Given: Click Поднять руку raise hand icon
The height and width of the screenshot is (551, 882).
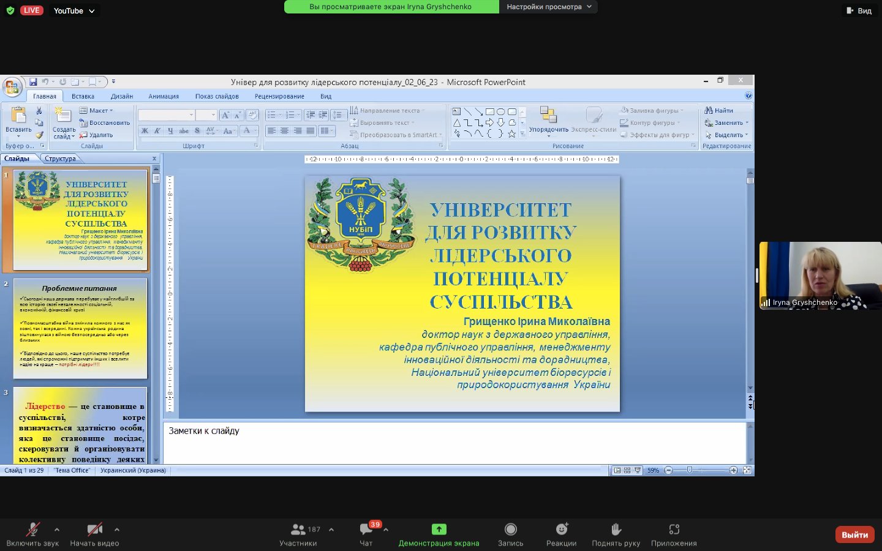Looking at the screenshot, I should tap(616, 530).
